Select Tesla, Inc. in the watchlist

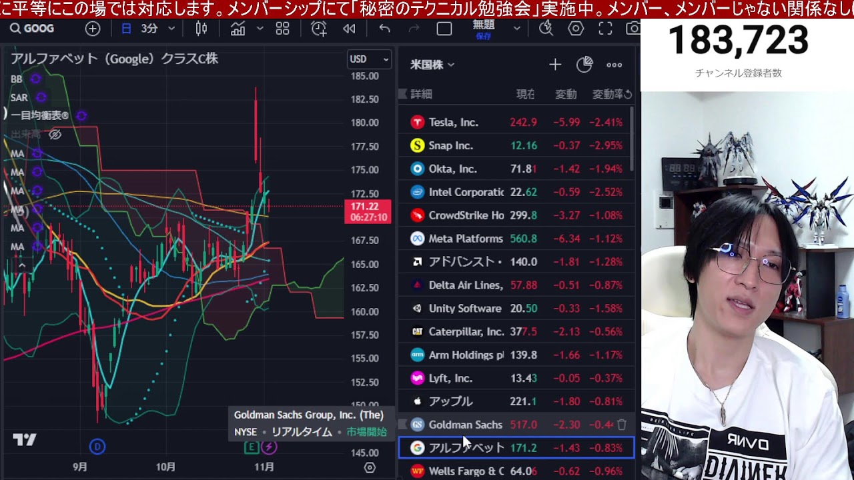click(x=454, y=123)
